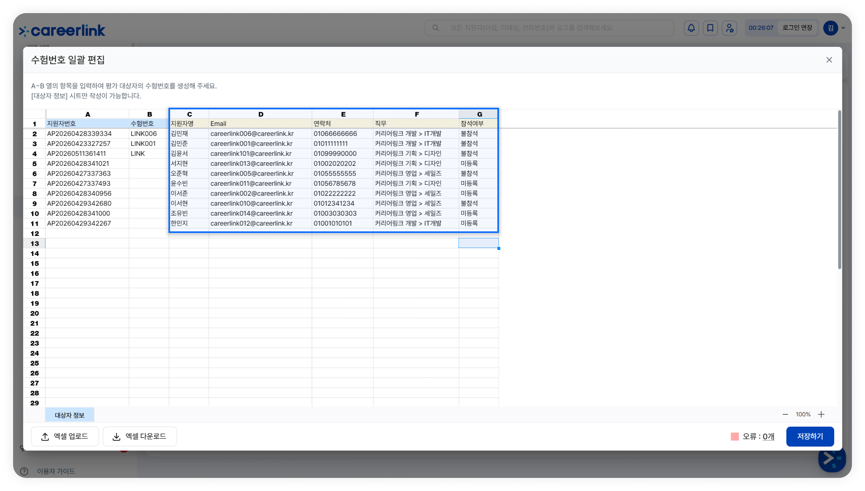Open the notification bell icon
The width and height of the screenshot is (865, 491).
point(691,28)
